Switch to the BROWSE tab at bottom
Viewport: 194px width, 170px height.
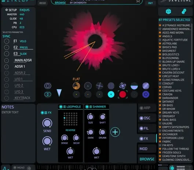point(147,159)
